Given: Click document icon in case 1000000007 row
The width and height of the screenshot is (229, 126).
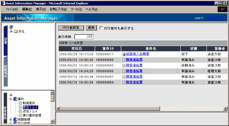Looking at the screenshot, I should click(x=124, y=77).
